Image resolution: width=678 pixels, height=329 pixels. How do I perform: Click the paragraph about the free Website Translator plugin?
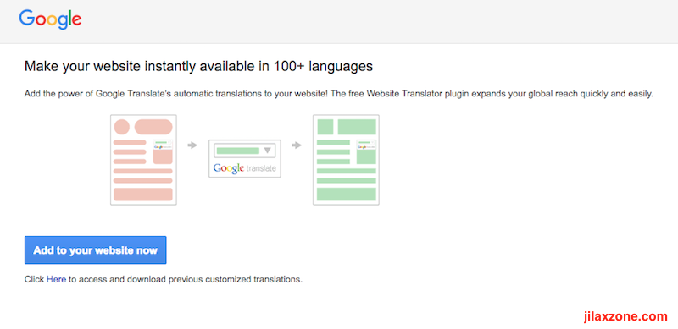[x=338, y=94]
